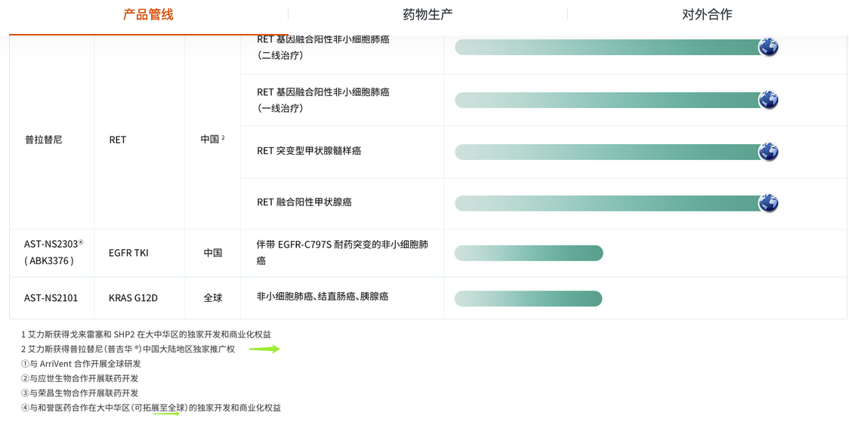Click progress bar for RET 融合阳性甲状腺癌
Viewport: 849px width, 422px height.
(608, 202)
